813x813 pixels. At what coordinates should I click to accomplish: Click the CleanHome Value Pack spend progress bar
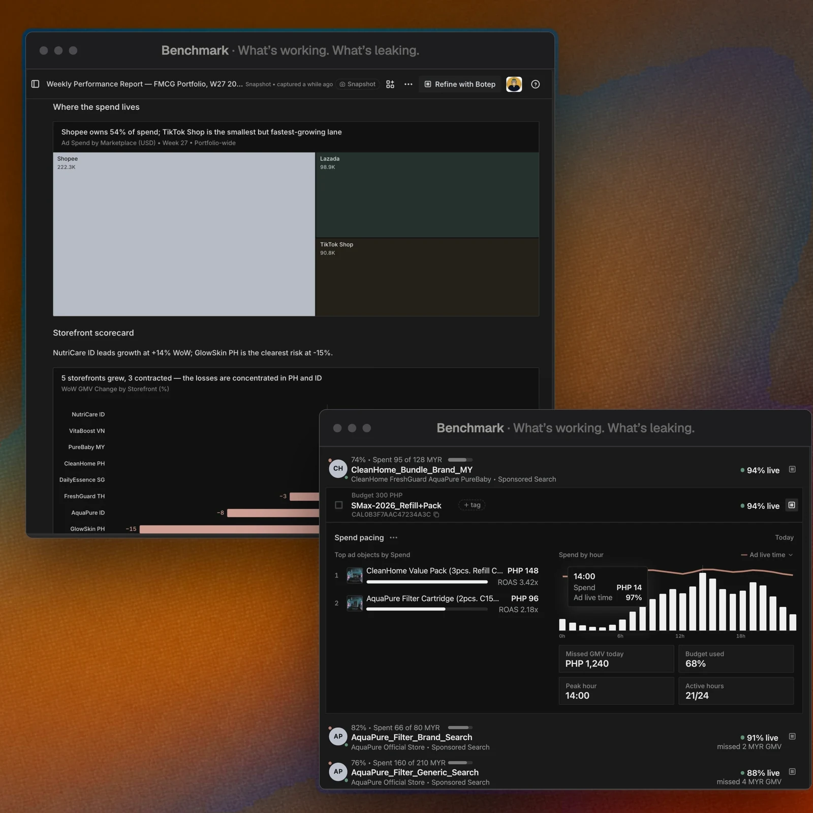[x=427, y=582]
